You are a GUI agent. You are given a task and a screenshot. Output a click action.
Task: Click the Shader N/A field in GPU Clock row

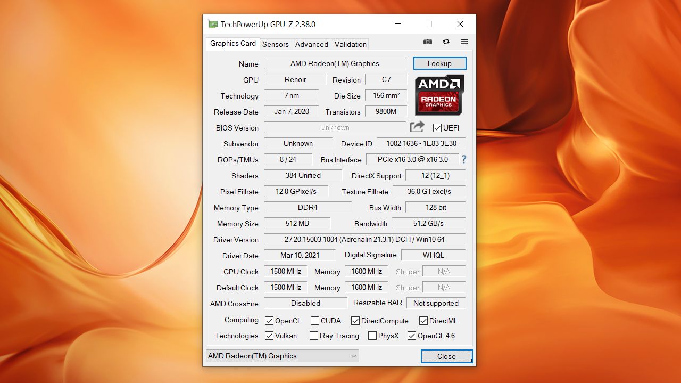(444, 271)
